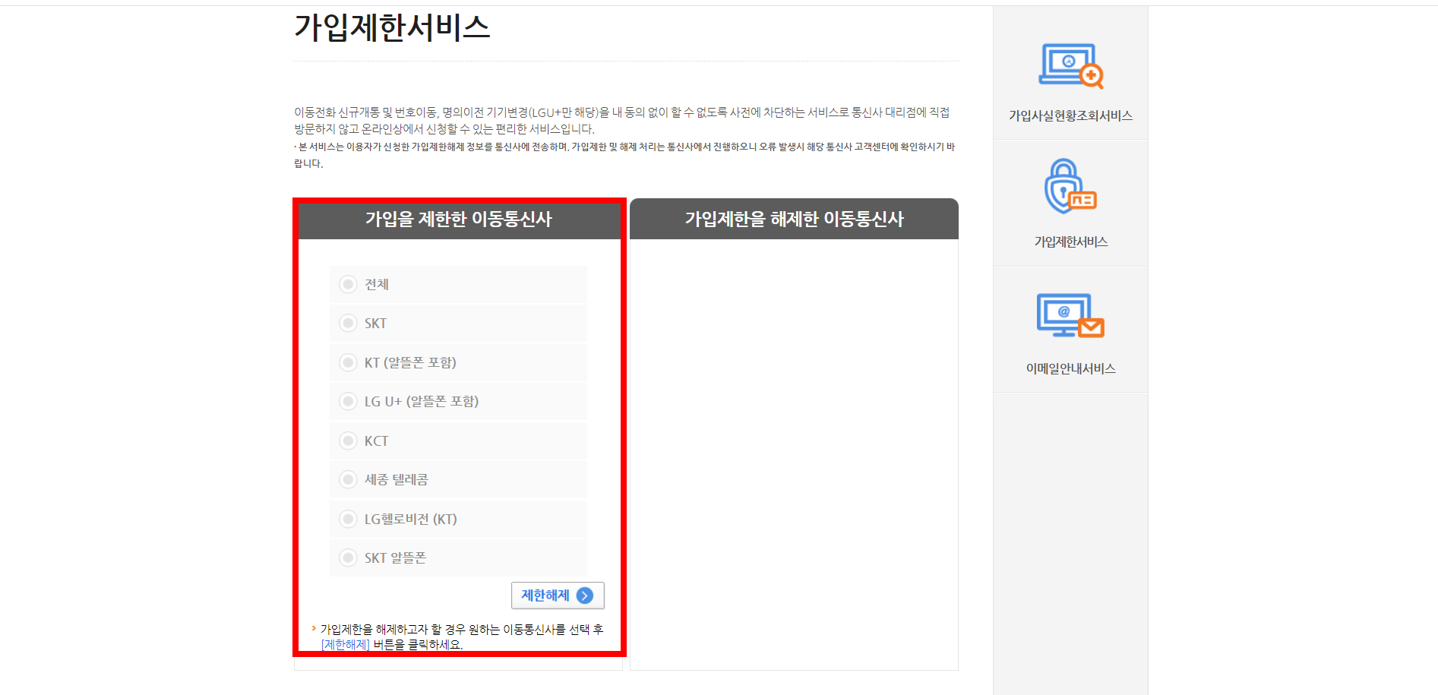1438x695 pixels.
Task: Open the 이메일안내서비스 monitor icon
Action: tap(1063, 315)
